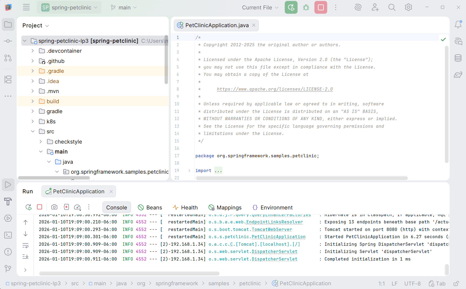Image resolution: width=466 pixels, height=289 pixels.
Task: Collapse the src folder
Action: pos(32,131)
